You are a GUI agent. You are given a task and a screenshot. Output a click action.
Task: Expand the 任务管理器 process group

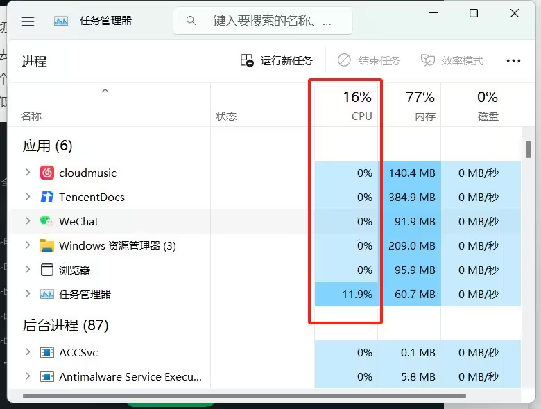click(28, 293)
